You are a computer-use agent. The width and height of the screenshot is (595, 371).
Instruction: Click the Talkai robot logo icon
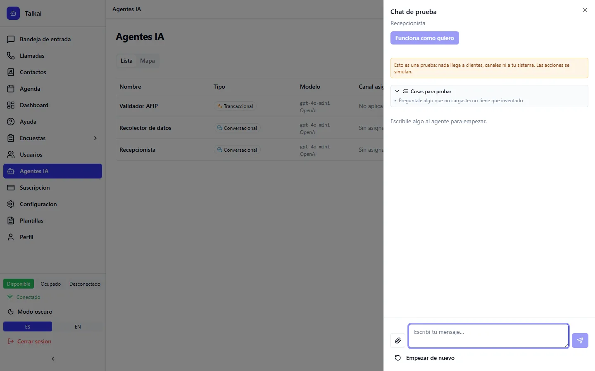[x=13, y=13]
